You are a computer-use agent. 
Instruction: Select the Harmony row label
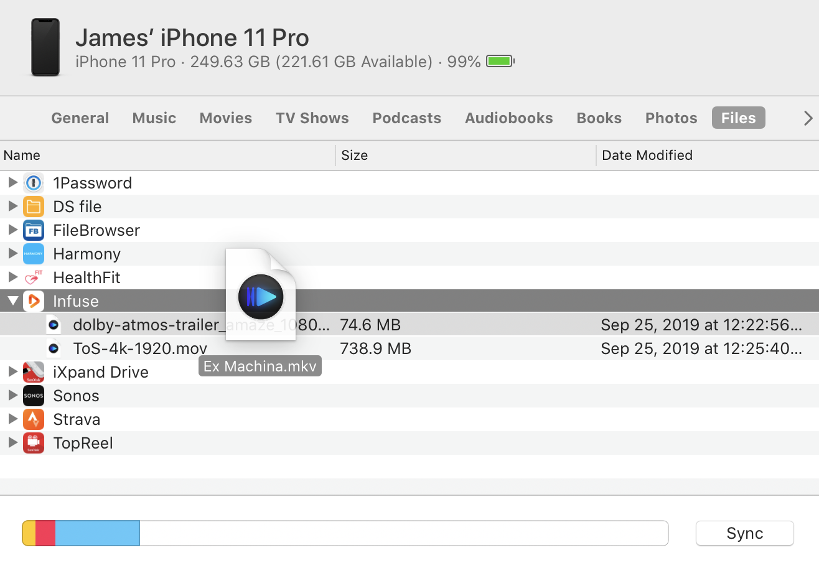(87, 254)
